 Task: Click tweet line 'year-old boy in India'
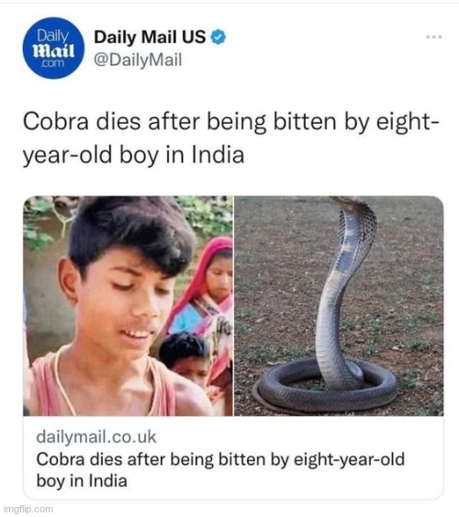click(133, 155)
